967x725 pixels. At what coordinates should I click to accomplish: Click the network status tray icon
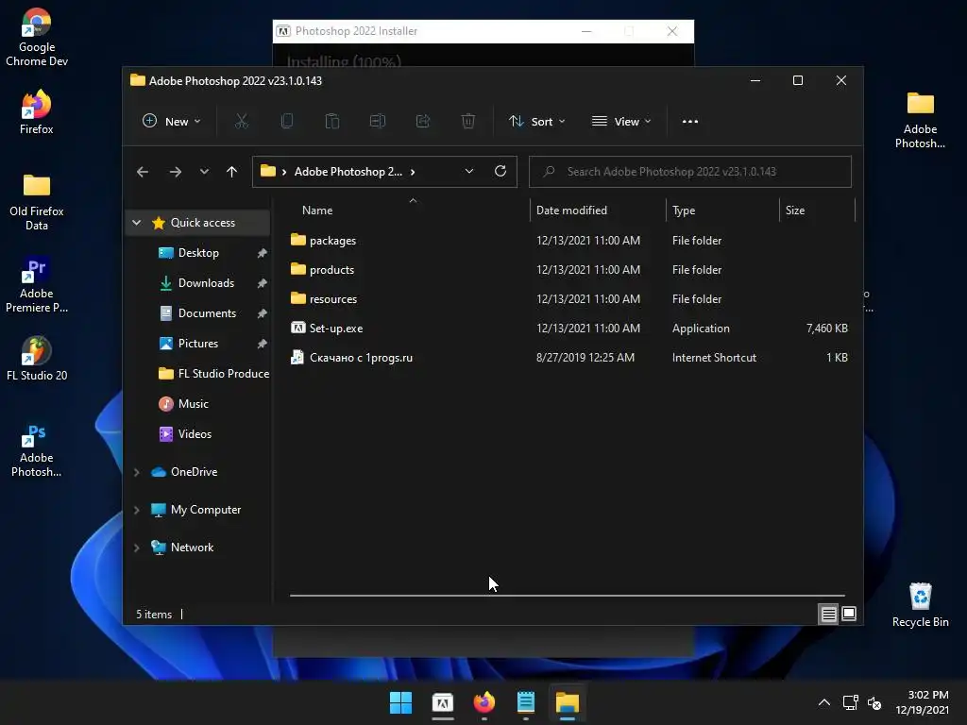[851, 702]
